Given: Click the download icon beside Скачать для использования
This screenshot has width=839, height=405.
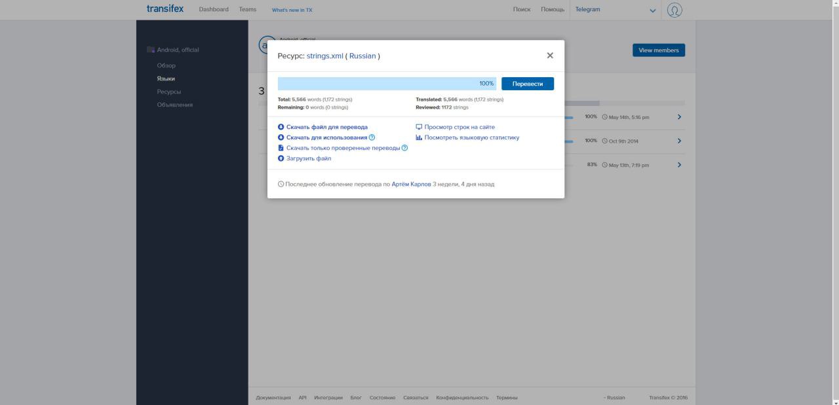Looking at the screenshot, I should point(281,137).
